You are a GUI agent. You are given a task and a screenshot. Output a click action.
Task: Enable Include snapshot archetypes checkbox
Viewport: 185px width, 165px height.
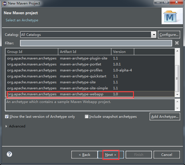pyautogui.click(x=87, y=117)
